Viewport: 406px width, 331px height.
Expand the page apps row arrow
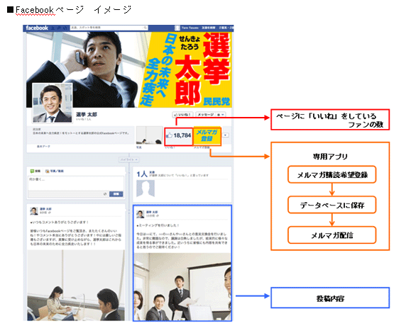click(x=226, y=135)
